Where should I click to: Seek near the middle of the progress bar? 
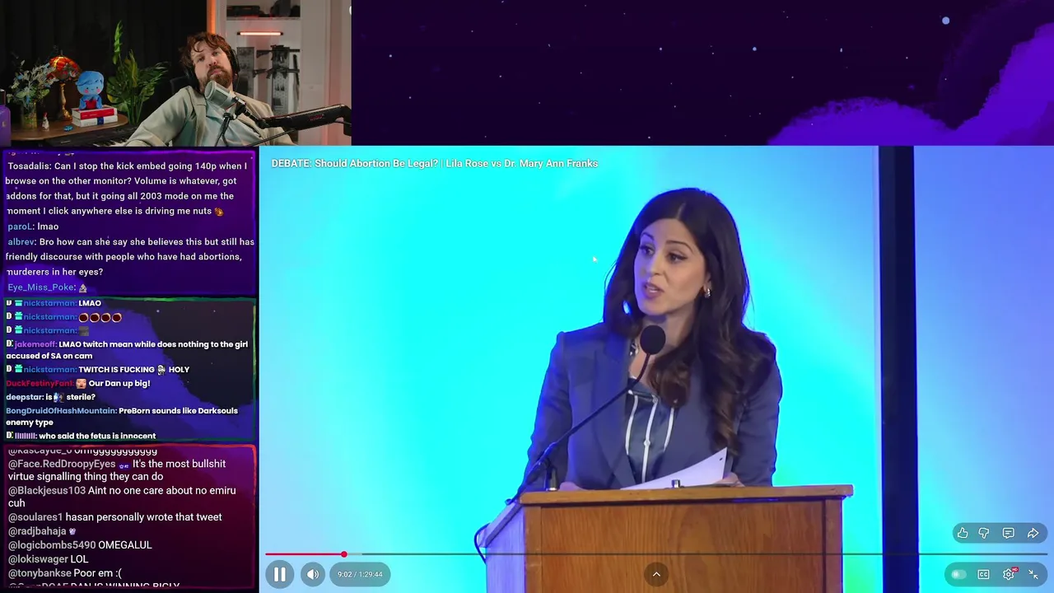(656, 554)
